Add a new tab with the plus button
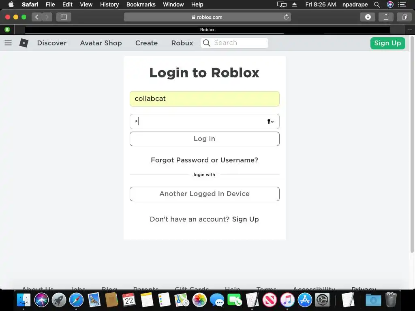415x311 pixels. tap(410, 30)
